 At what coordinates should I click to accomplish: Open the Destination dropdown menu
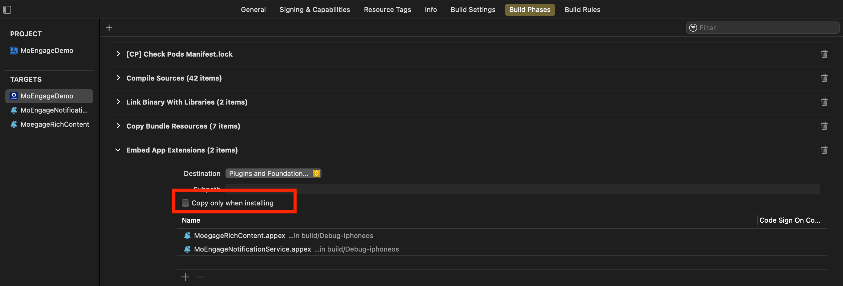tap(273, 173)
